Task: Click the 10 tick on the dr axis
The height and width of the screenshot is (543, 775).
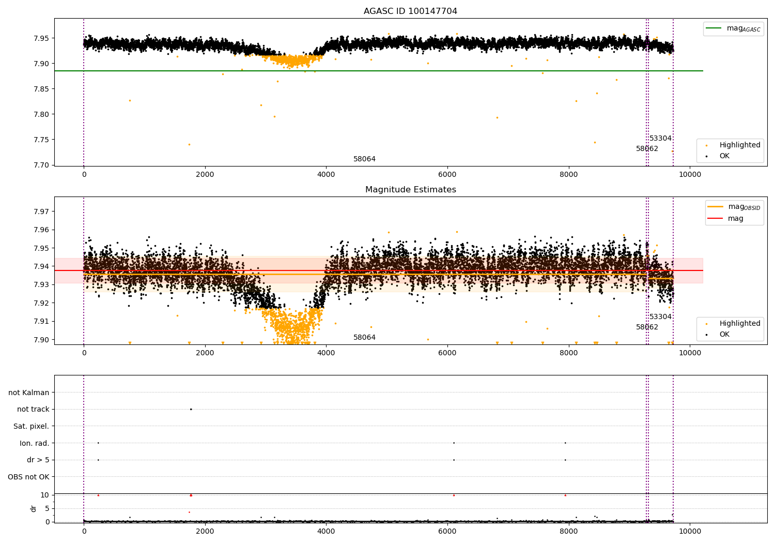Action: click(45, 495)
